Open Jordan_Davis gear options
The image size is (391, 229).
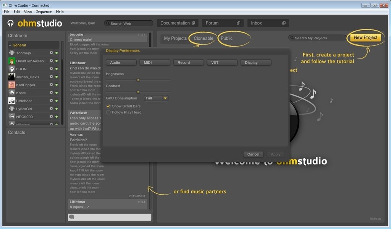pyautogui.click(x=52, y=77)
